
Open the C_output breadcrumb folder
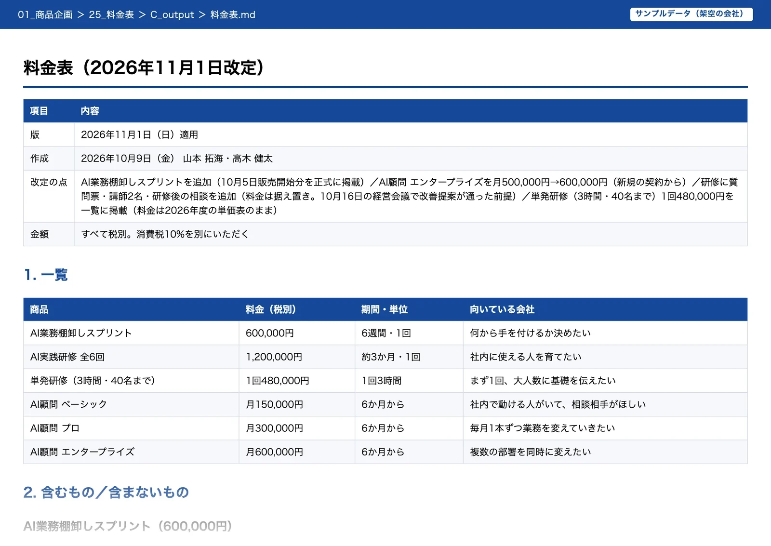click(172, 14)
